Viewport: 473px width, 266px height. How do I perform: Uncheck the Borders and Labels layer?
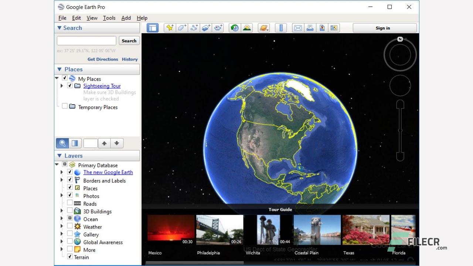pyautogui.click(x=69, y=180)
